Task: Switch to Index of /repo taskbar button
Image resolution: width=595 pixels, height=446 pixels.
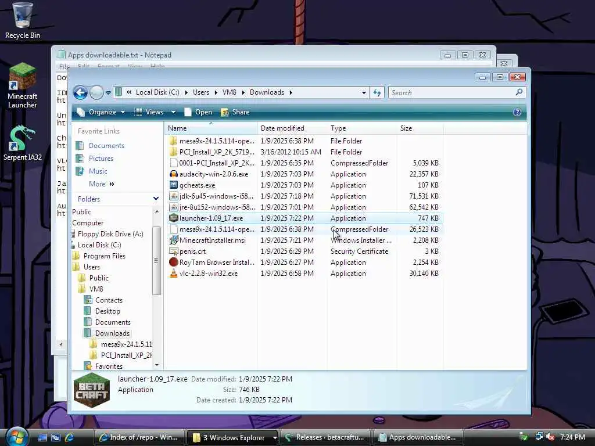Action: pos(139,438)
